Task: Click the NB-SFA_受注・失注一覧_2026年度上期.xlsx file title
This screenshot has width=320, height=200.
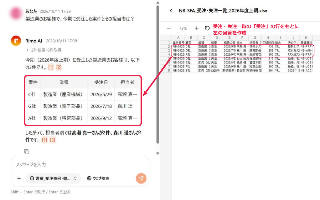Action: tap(223, 11)
